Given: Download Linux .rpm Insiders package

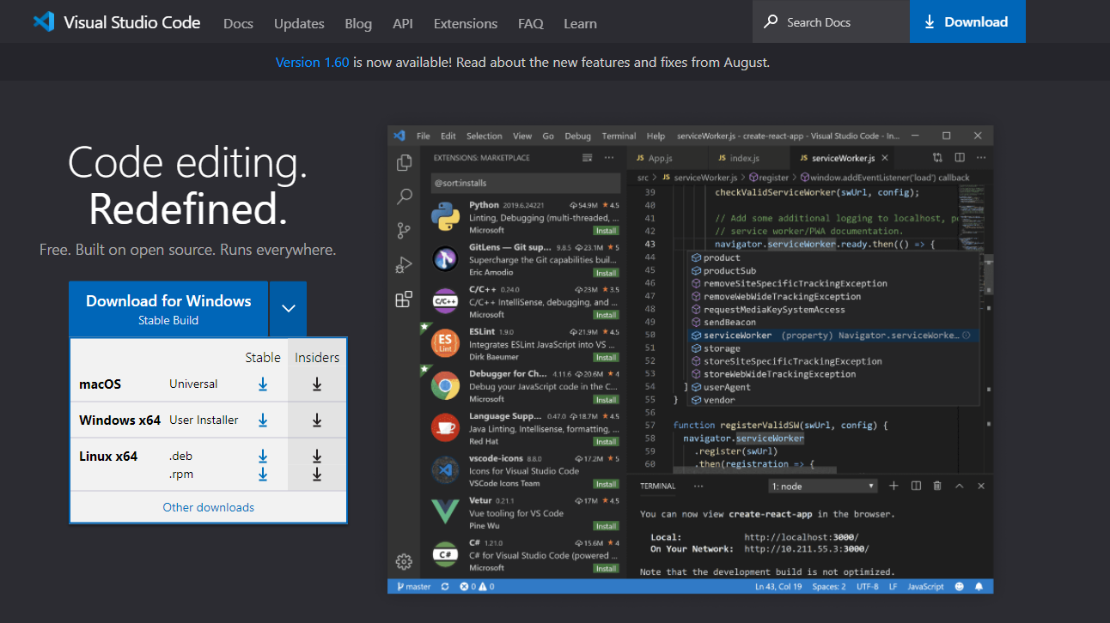Looking at the screenshot, I should (317, 475).
